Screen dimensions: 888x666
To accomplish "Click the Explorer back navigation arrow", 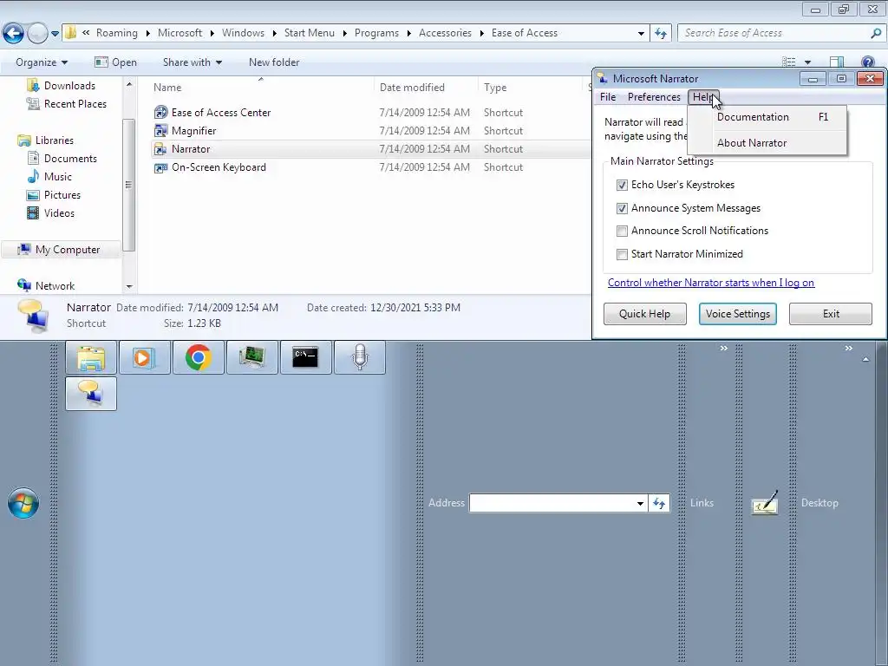I will pos(14,34).
